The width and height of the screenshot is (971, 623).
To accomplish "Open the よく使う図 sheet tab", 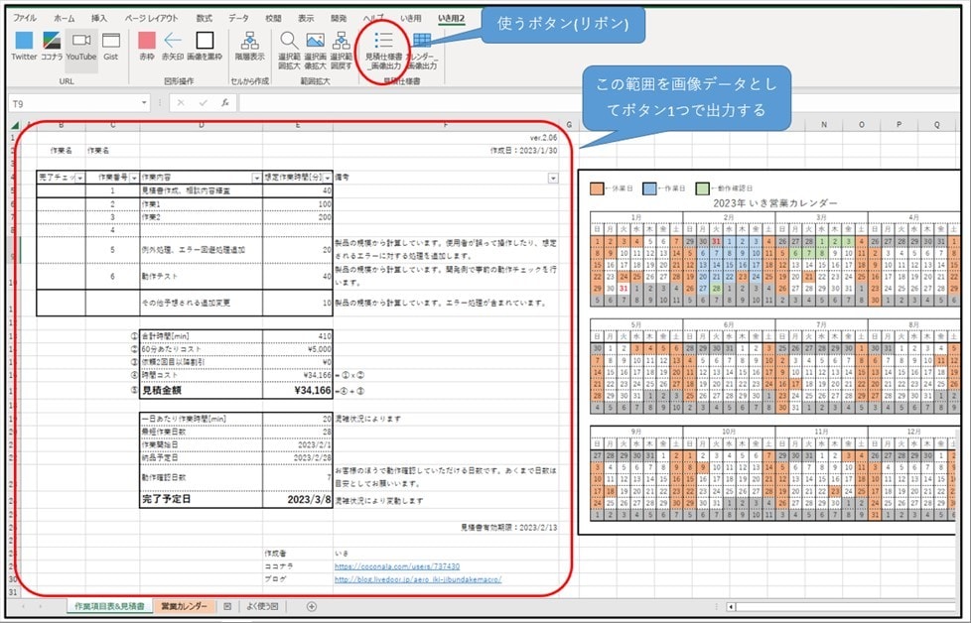I will (x=262, y=606).
